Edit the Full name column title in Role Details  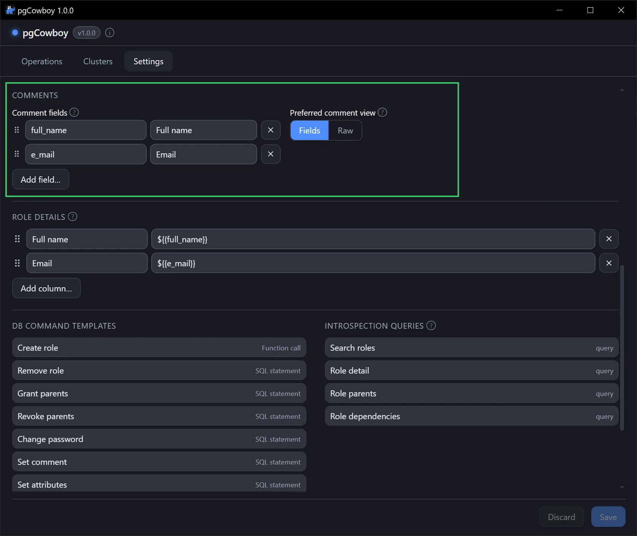87,239
